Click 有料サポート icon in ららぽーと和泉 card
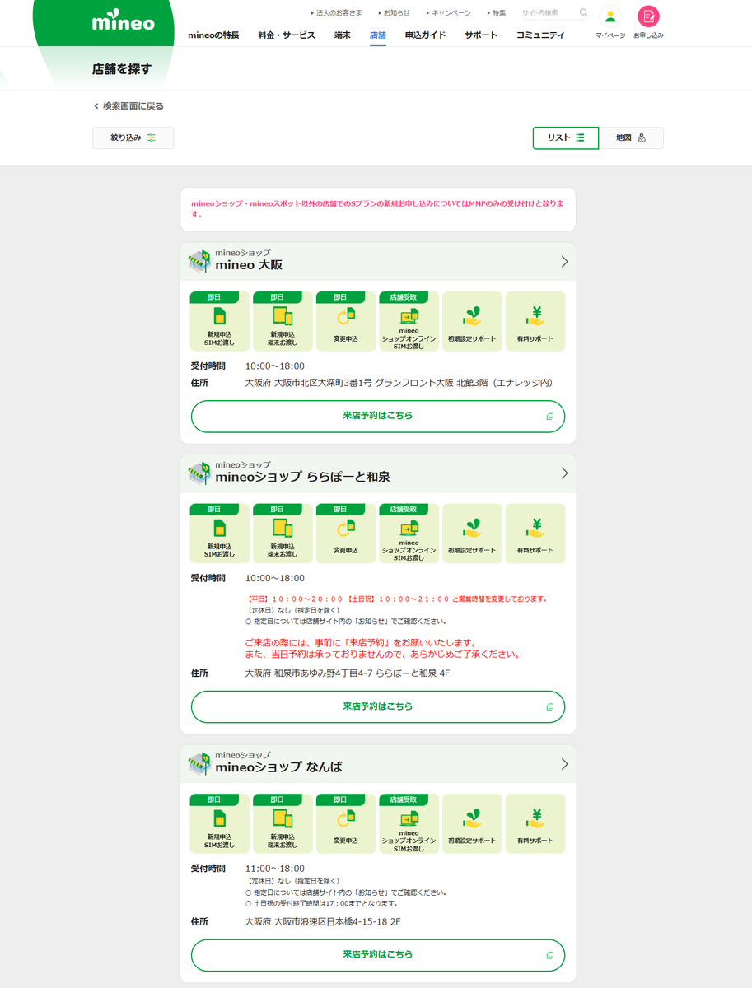 pos(535,534)
